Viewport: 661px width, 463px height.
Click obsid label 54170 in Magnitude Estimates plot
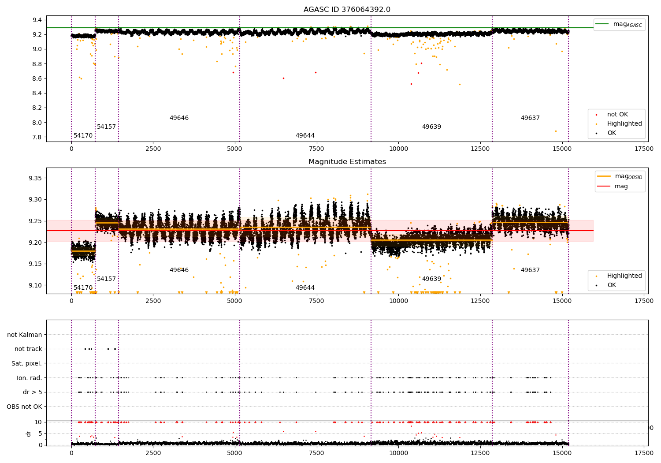pos(83,288)
